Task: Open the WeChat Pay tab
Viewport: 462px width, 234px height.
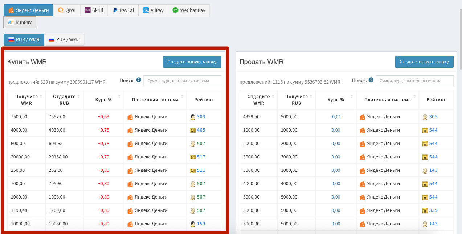Action: (189, 10)
